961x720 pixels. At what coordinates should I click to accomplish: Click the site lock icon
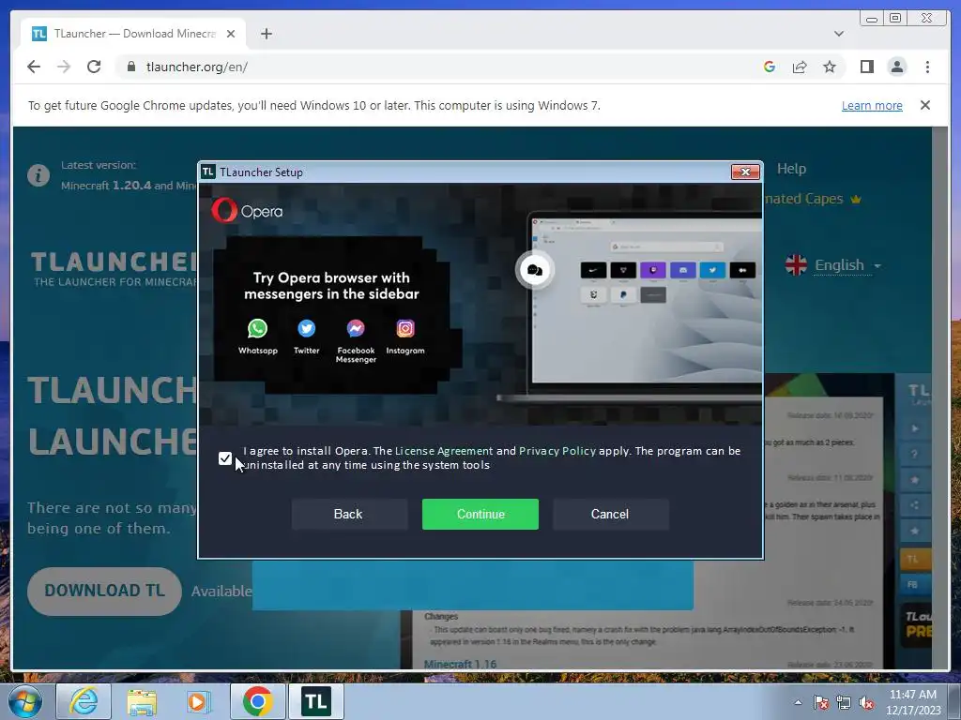pyautogui.click(x=130, y=67)
